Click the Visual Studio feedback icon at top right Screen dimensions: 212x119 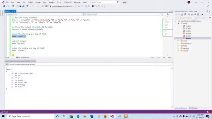pos(208,6)
